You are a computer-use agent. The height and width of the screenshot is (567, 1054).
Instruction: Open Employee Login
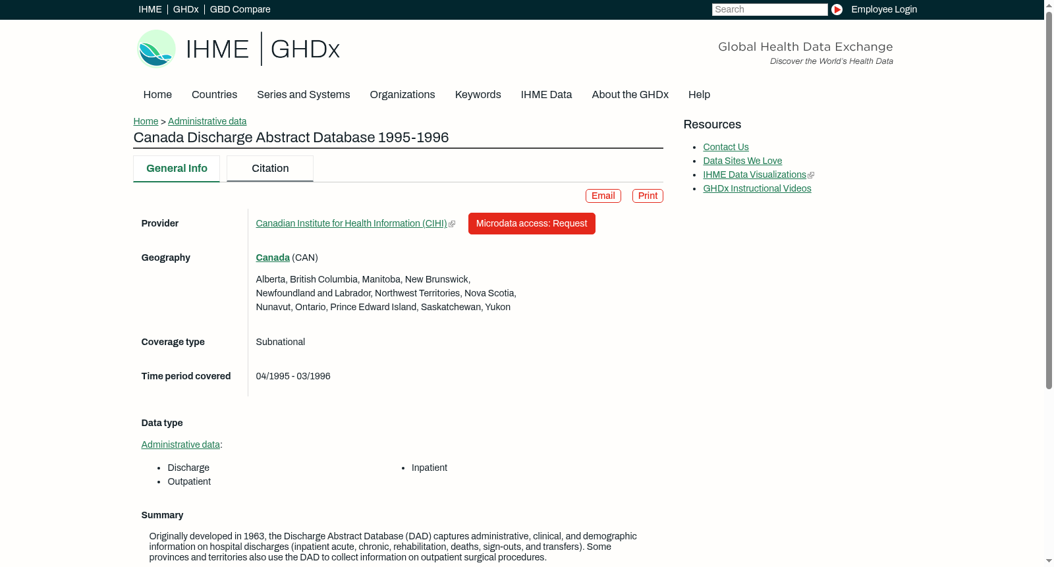(x=884, y=9)
